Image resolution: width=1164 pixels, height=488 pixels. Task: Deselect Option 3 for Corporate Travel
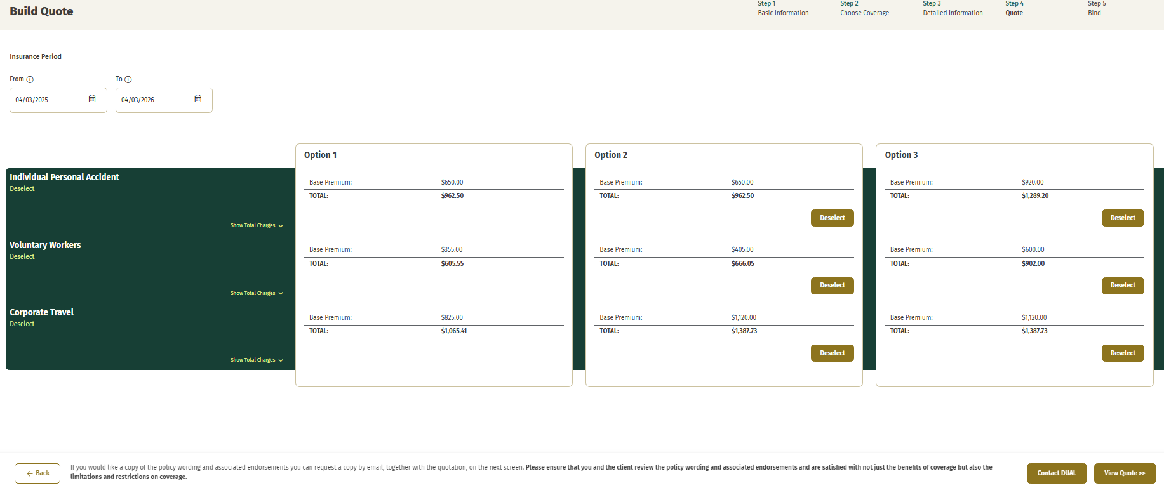click(1123, 353)
